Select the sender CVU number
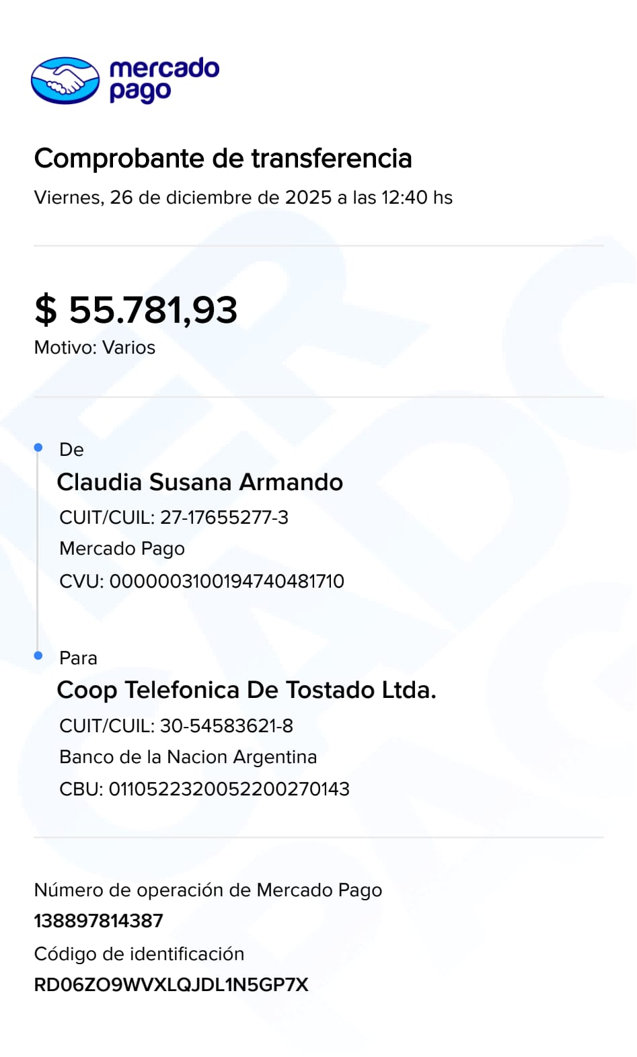 (x=202, y=581)
